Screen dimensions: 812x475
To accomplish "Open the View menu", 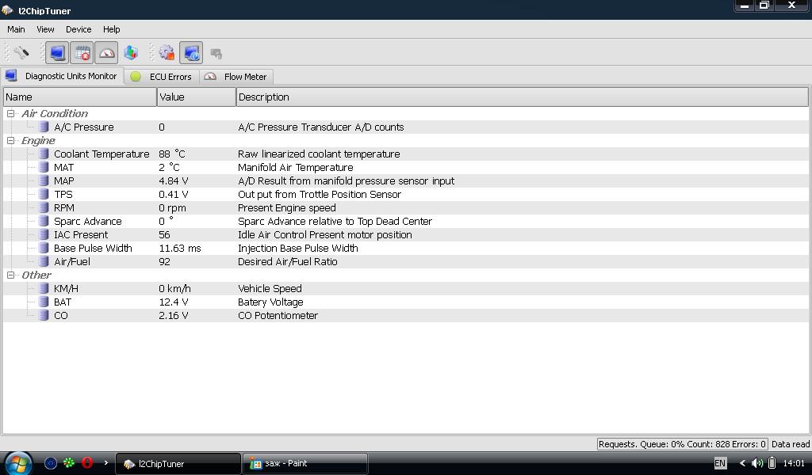I will 45,29.
